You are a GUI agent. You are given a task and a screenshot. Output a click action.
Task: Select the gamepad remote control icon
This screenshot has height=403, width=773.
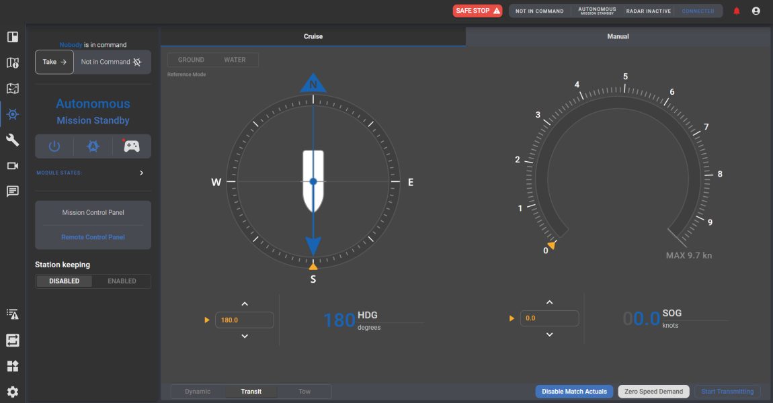(x=132, y=146)
